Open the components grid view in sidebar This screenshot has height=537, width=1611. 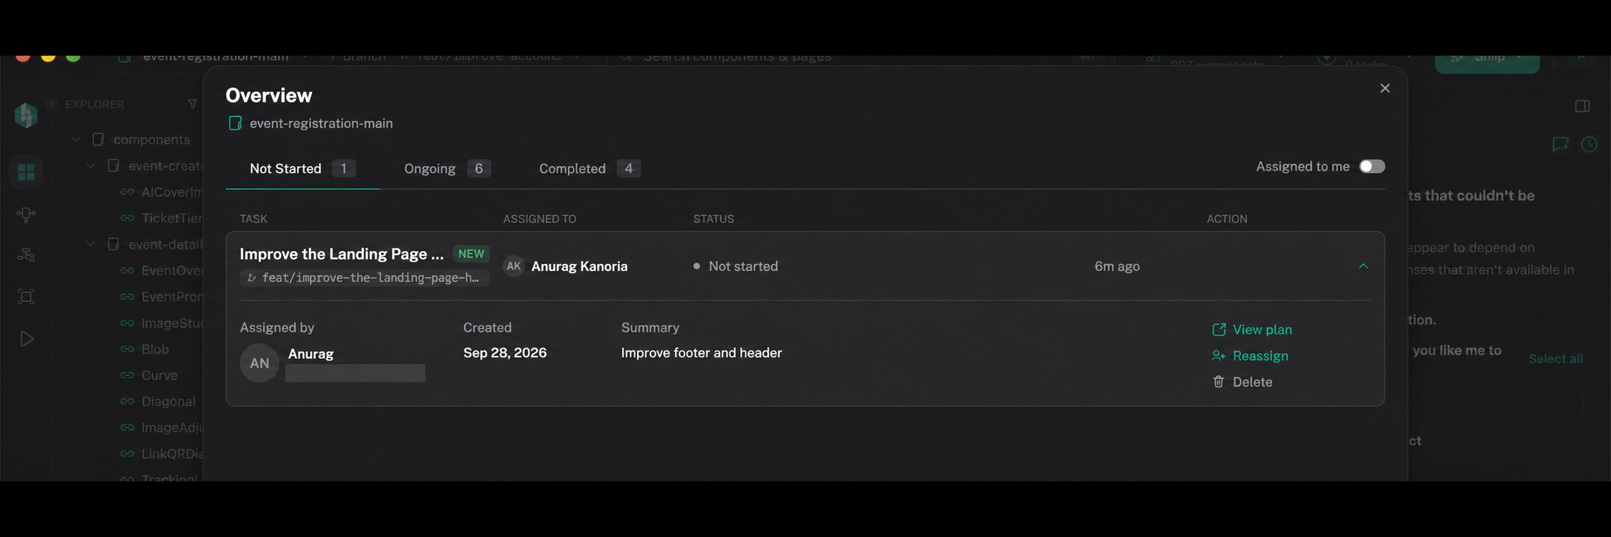click(x=26, y=172)
